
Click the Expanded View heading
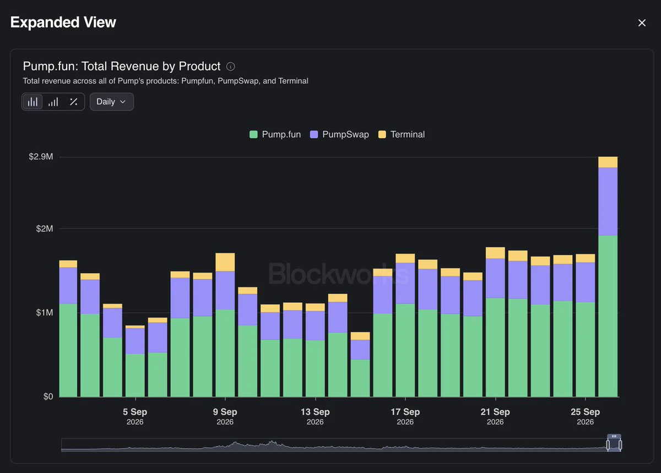point(63,23)
